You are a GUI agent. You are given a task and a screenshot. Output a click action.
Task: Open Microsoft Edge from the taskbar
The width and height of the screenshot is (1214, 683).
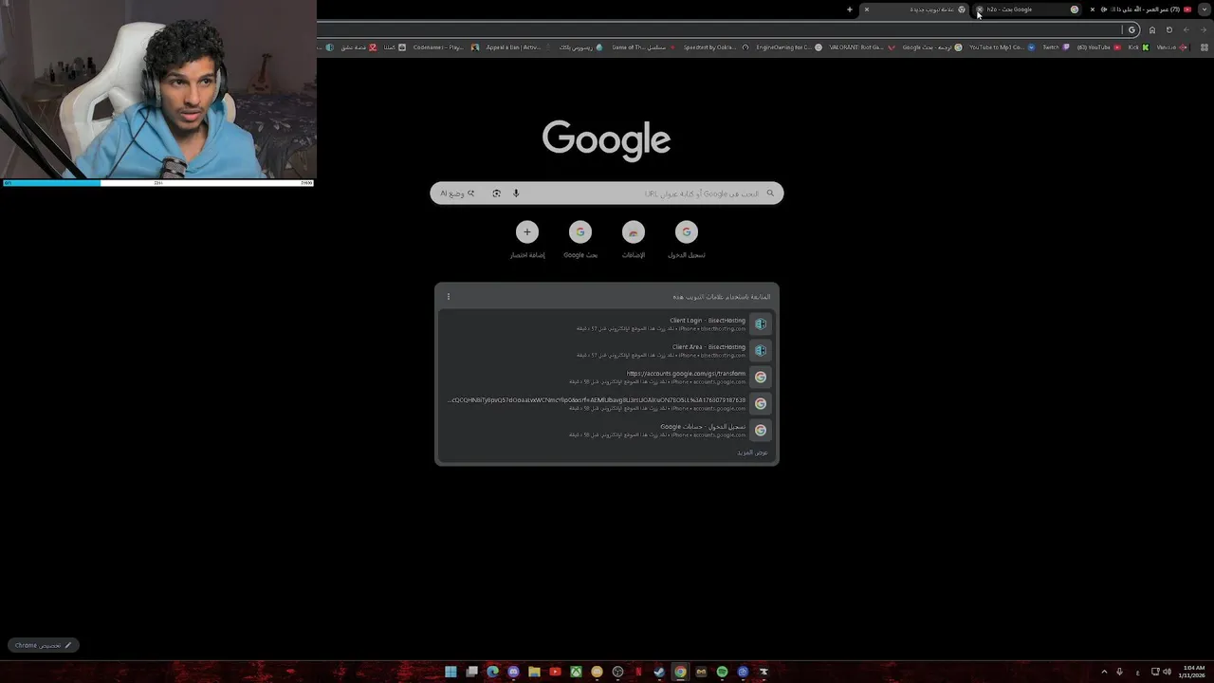point(492,672)
